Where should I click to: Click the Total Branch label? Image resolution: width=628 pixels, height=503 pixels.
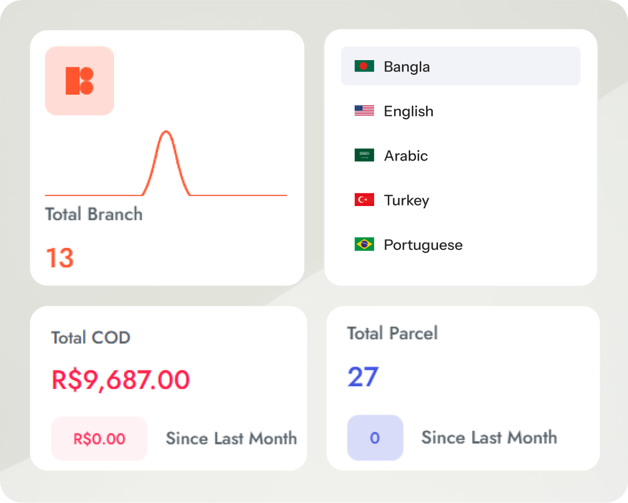(94, 214)
